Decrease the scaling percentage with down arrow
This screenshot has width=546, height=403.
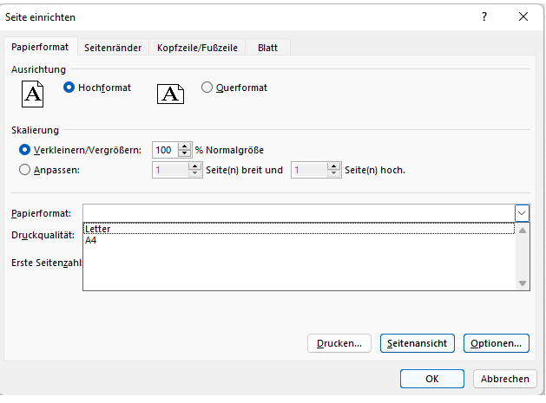point(185,153)
